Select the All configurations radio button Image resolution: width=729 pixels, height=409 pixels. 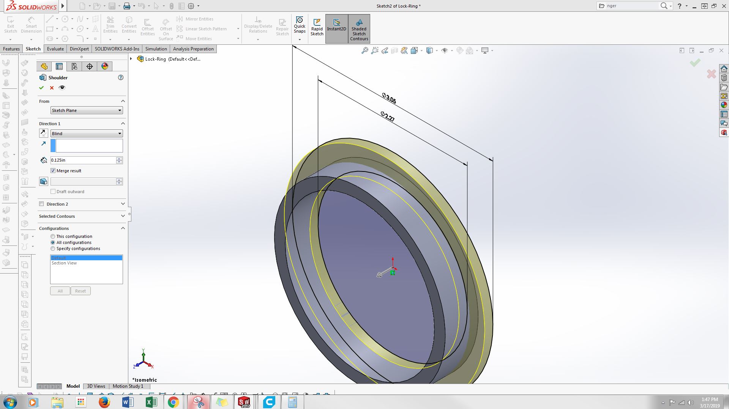53,242
